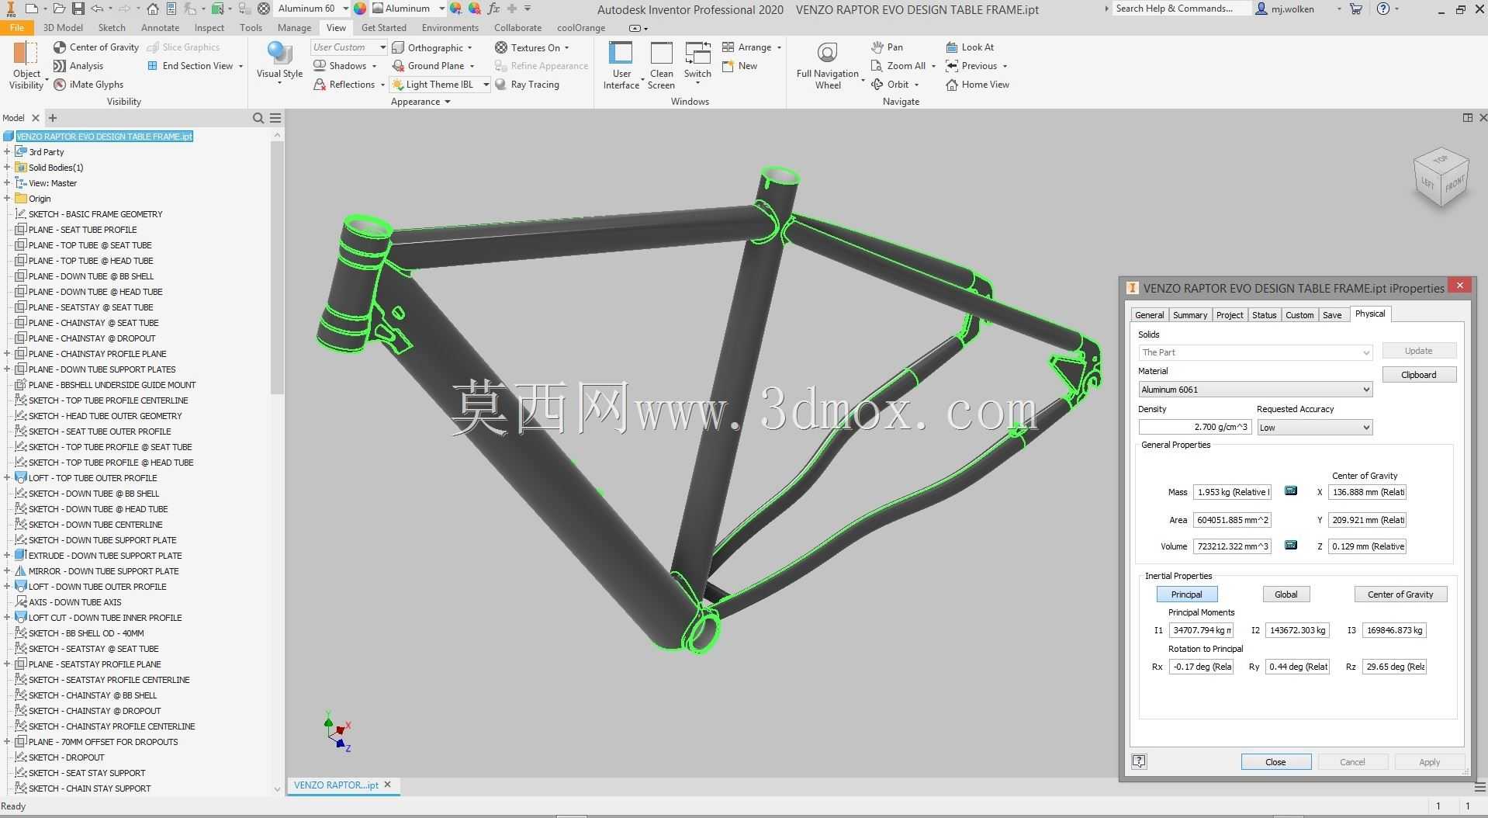Launch Full Navigation Wheel
The width and height of the screenshot is (1488, 818).
828,66
